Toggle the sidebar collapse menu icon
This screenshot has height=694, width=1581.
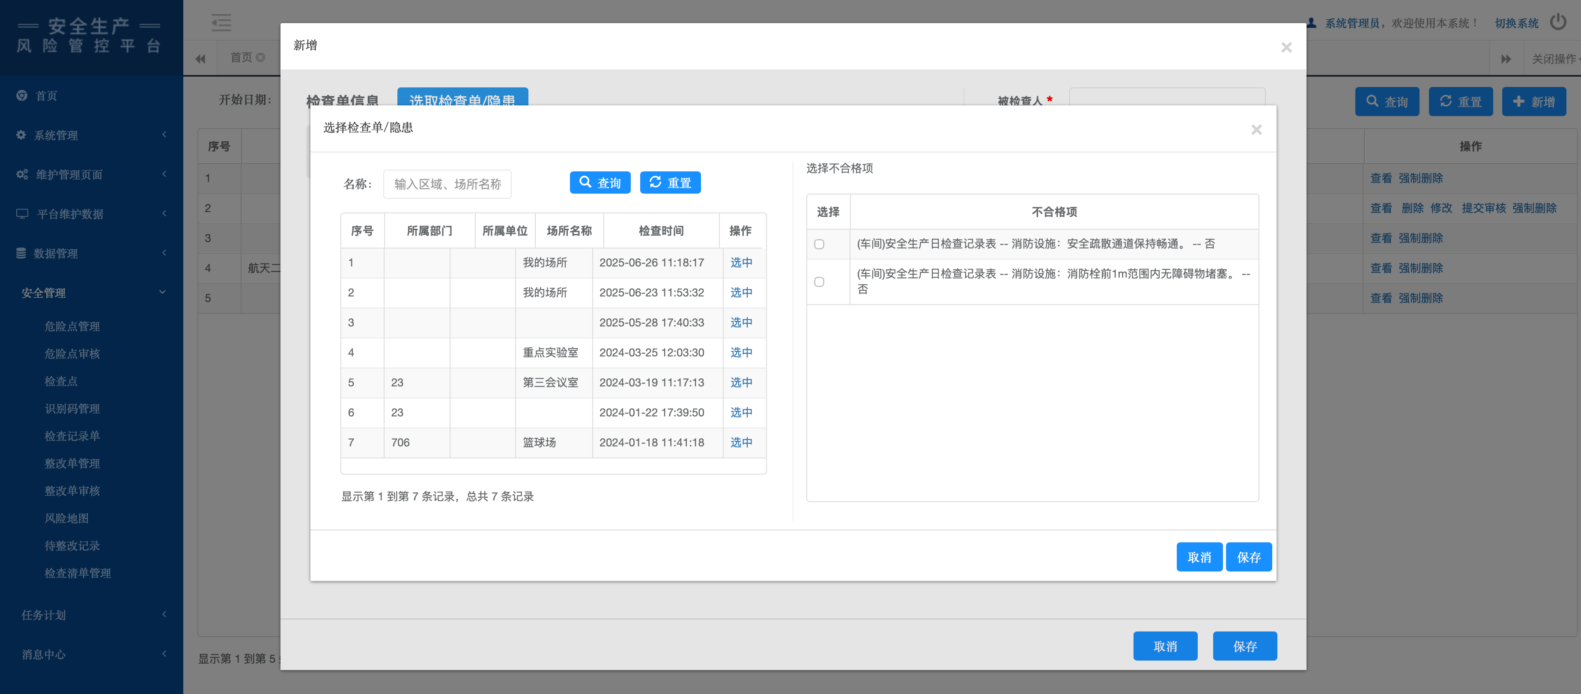coord(221,23)
